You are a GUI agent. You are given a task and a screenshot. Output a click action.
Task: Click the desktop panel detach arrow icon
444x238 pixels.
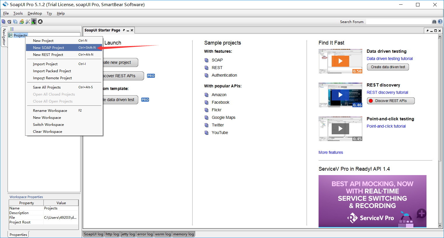pos(428,31)
